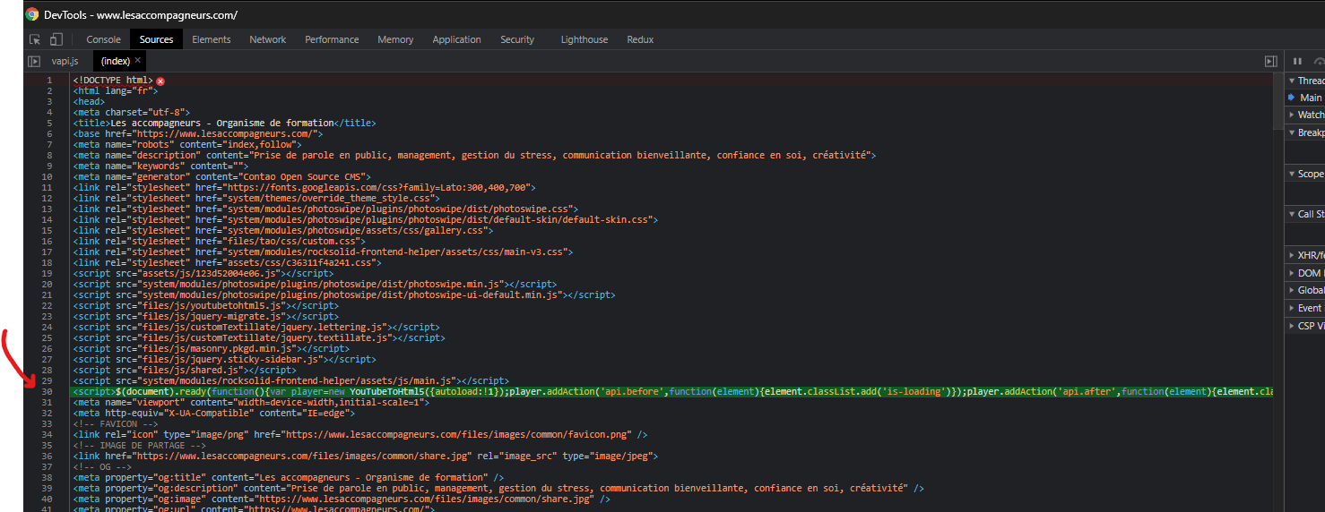Click the highlighted YouTubeToHtml5 script line

coord(672,391)
